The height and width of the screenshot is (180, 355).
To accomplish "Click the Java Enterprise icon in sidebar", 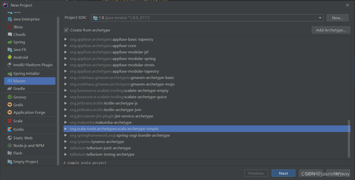I will [x=10, y=19].
